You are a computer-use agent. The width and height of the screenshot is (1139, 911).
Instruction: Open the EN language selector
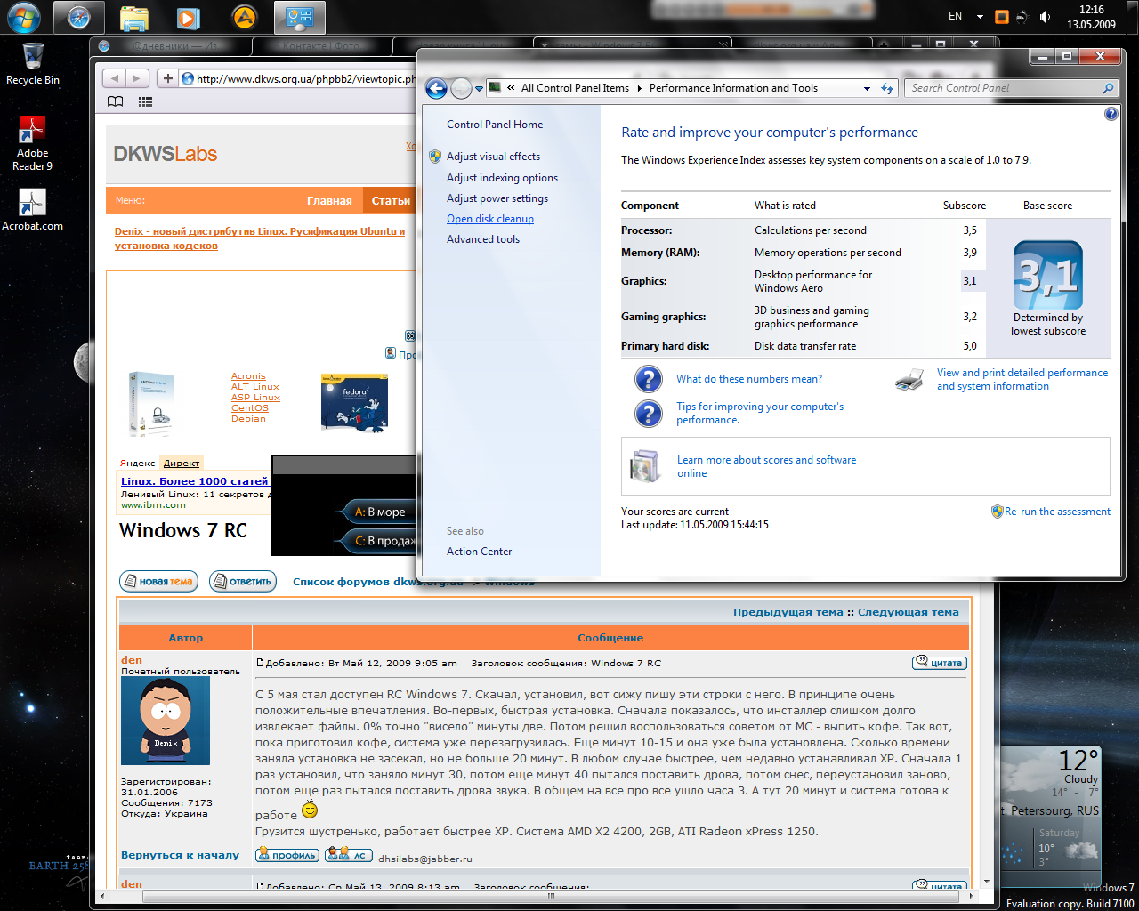click(x=955, y=16)
